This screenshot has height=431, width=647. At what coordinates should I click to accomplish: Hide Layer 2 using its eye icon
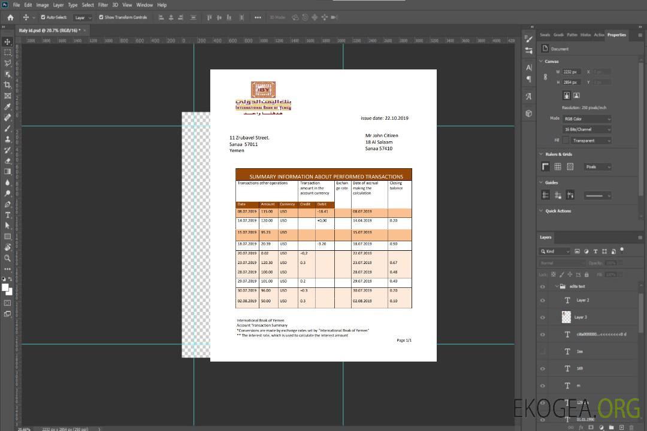tap(543, 301)
